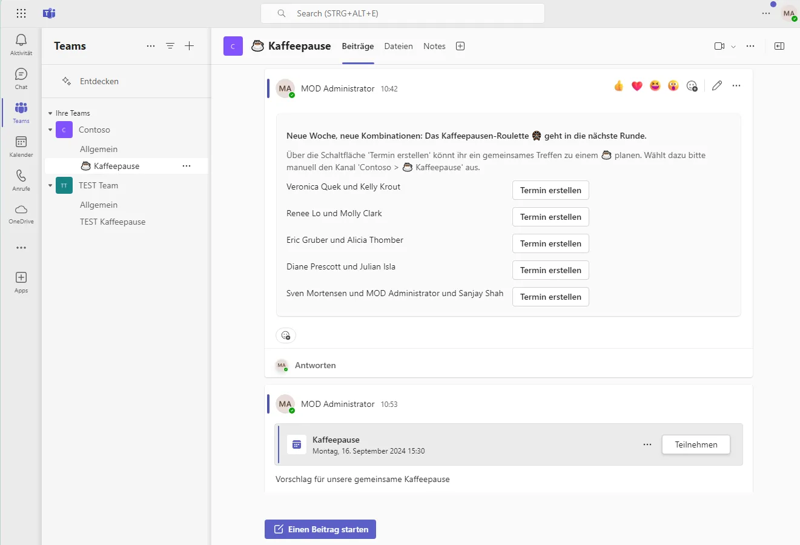The width and height of the screenshot is (800, 545).
Task: Click the TEST Team name
Action: click(x=98, y=185)
